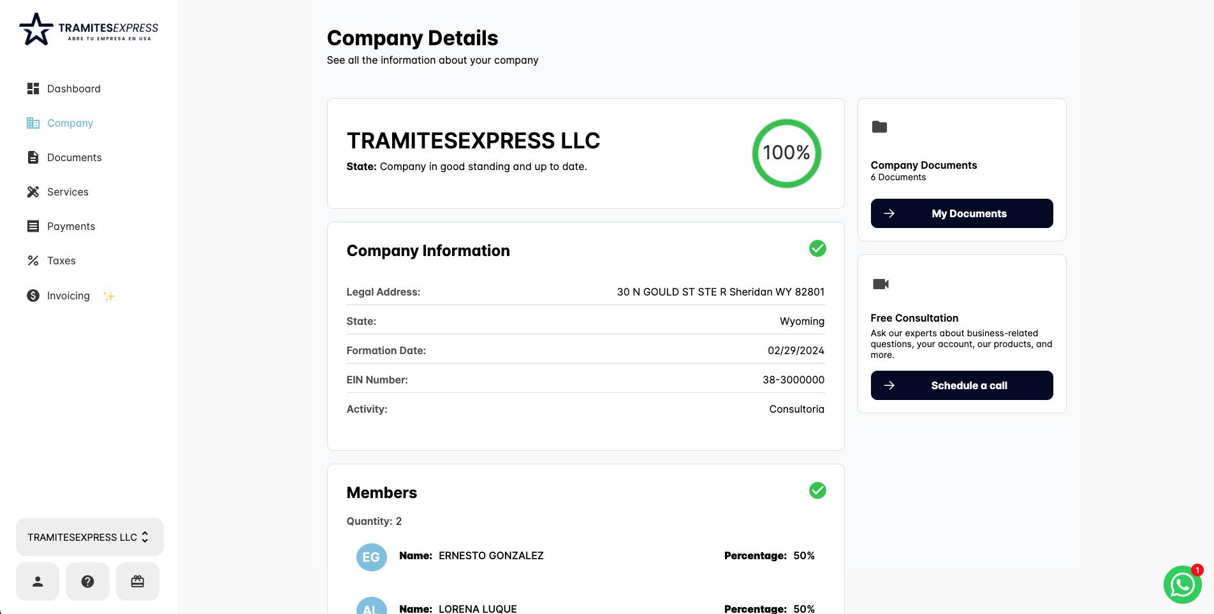The image size is (1214, 614).
Task: Click the Activity value 'Consultoria'
Action: point(796,409)
